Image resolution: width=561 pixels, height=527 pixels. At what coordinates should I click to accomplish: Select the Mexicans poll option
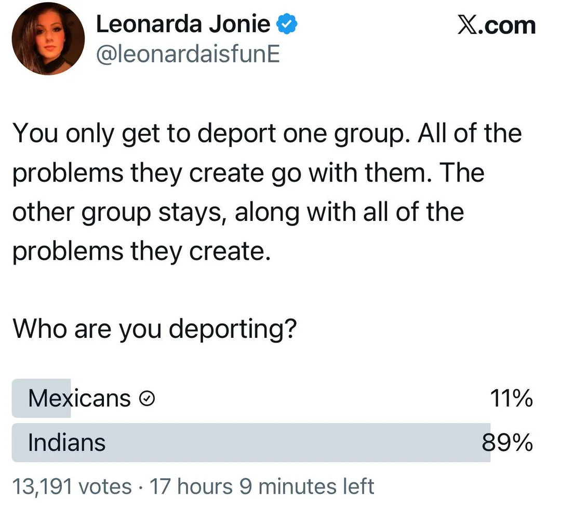[x=79, y=399]
